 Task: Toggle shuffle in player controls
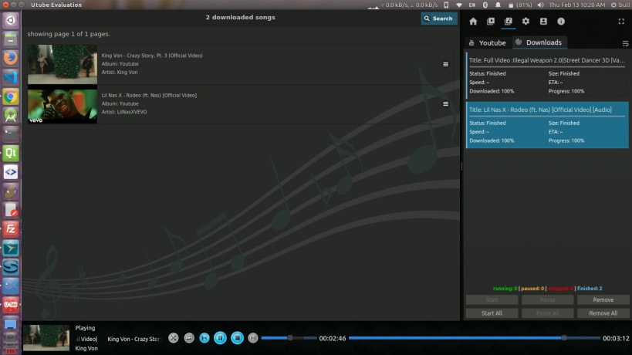click(x=174, y=338)
